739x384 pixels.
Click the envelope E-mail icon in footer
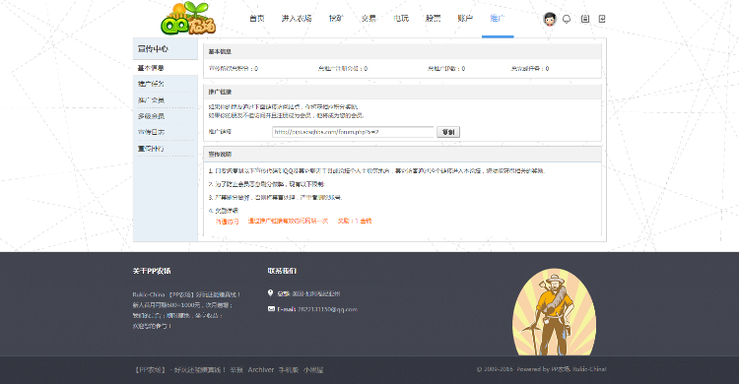point(271,309)
